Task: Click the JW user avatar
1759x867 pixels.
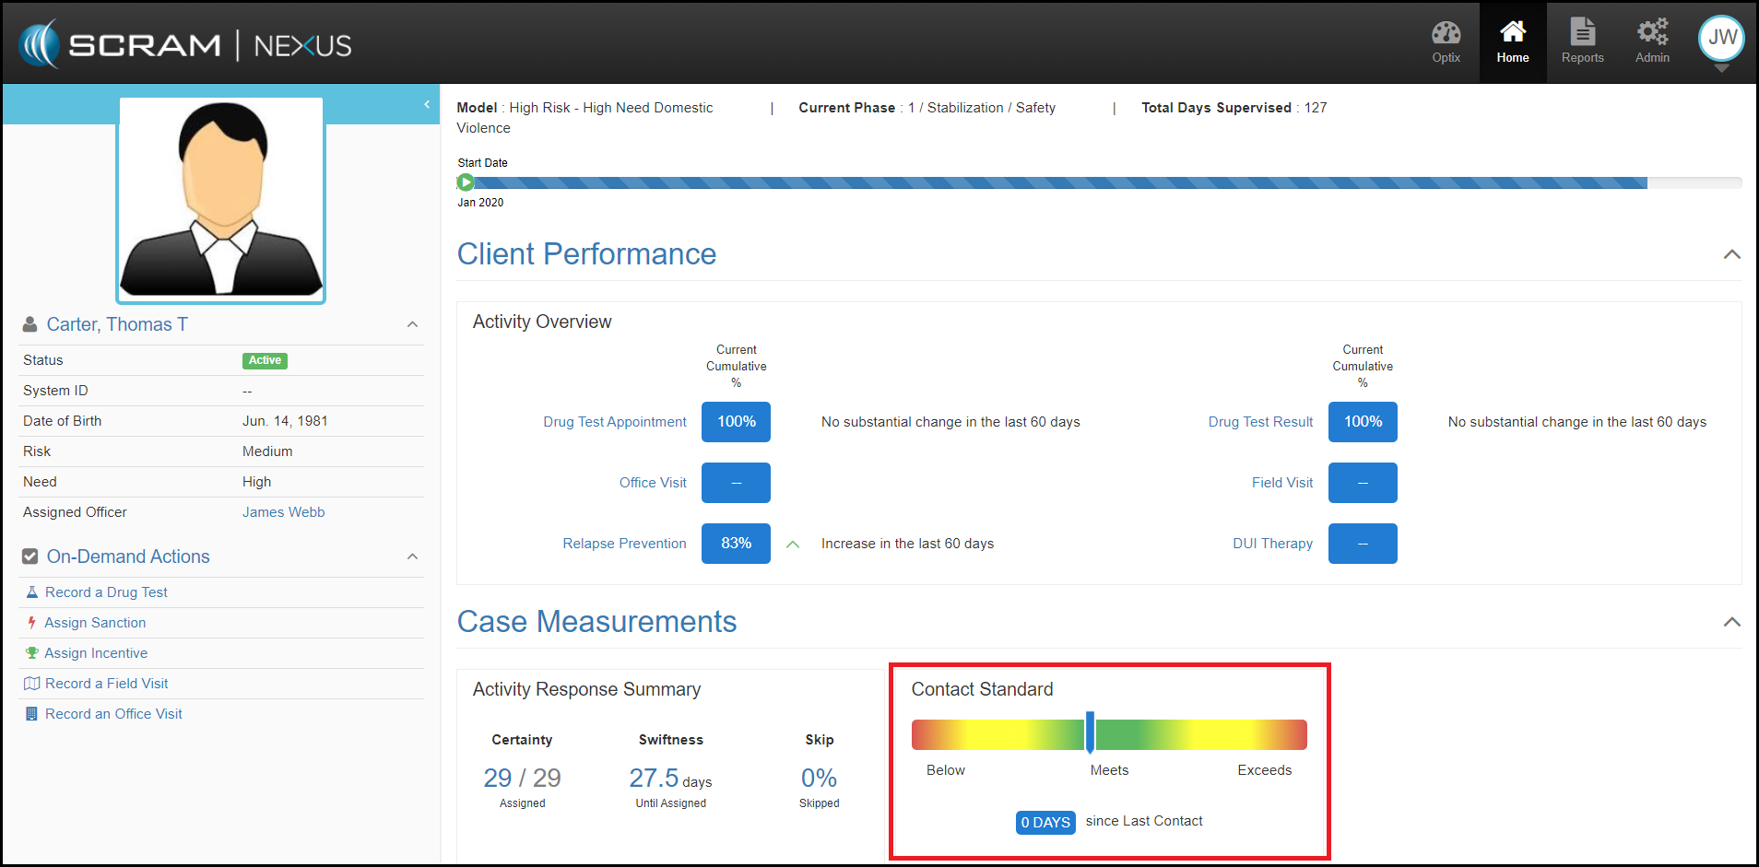Action: coord(1721,39)
